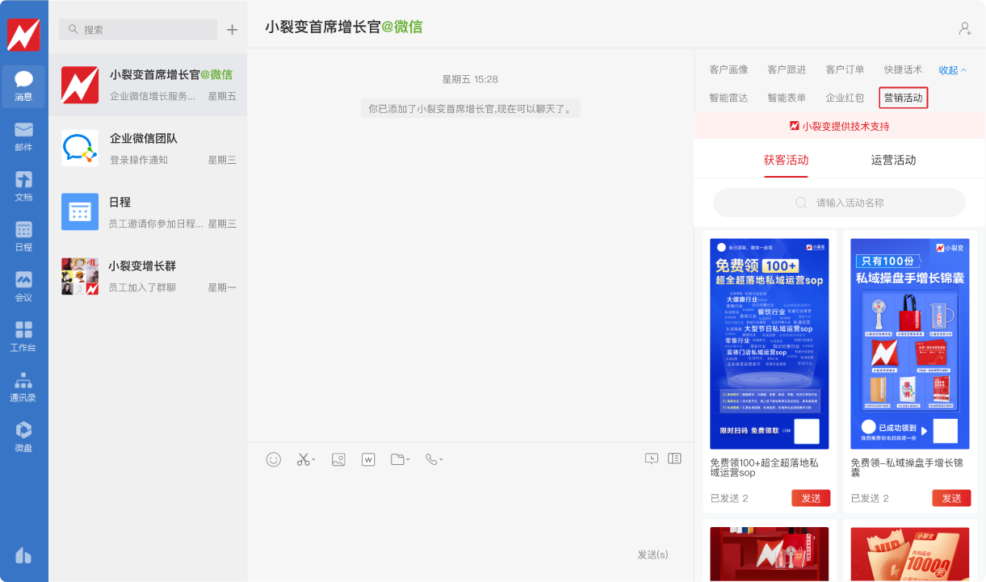Click the message history bubble icon
Viewport: 986px width, 582px height.
[x=652, y=458]
